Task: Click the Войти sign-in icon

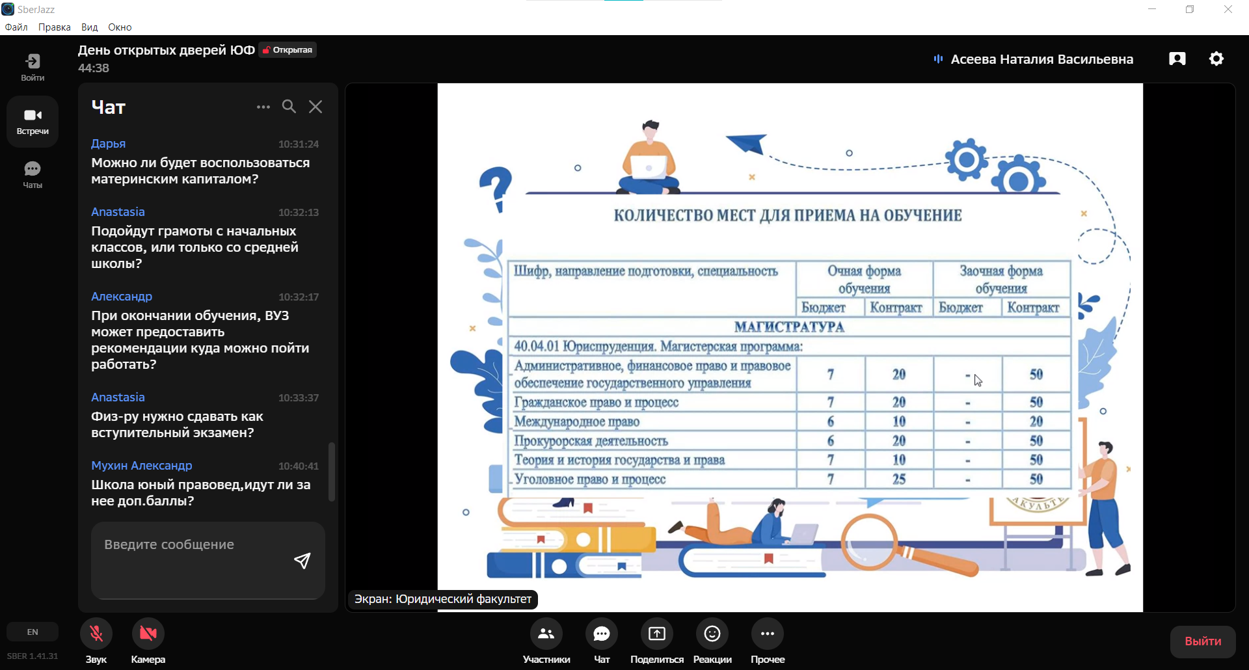Action: click(33, 67)
